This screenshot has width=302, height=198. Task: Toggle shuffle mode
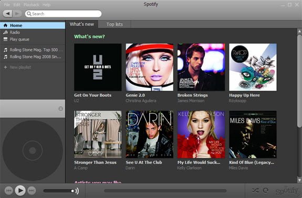tap(255, 191)
